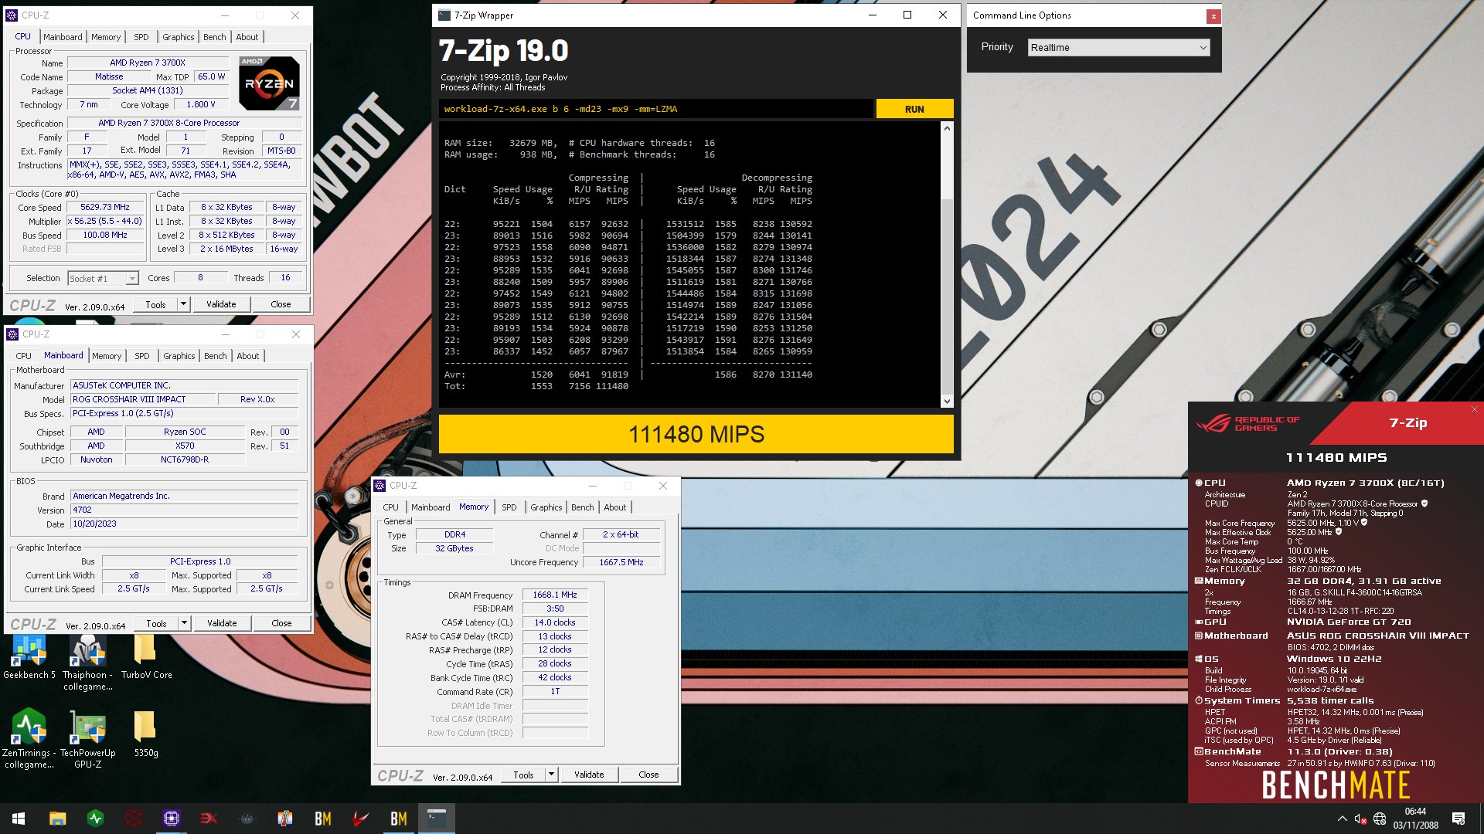
Task: Open the Socket #1 selection dropdown
Action: click(x=102, y=279)
